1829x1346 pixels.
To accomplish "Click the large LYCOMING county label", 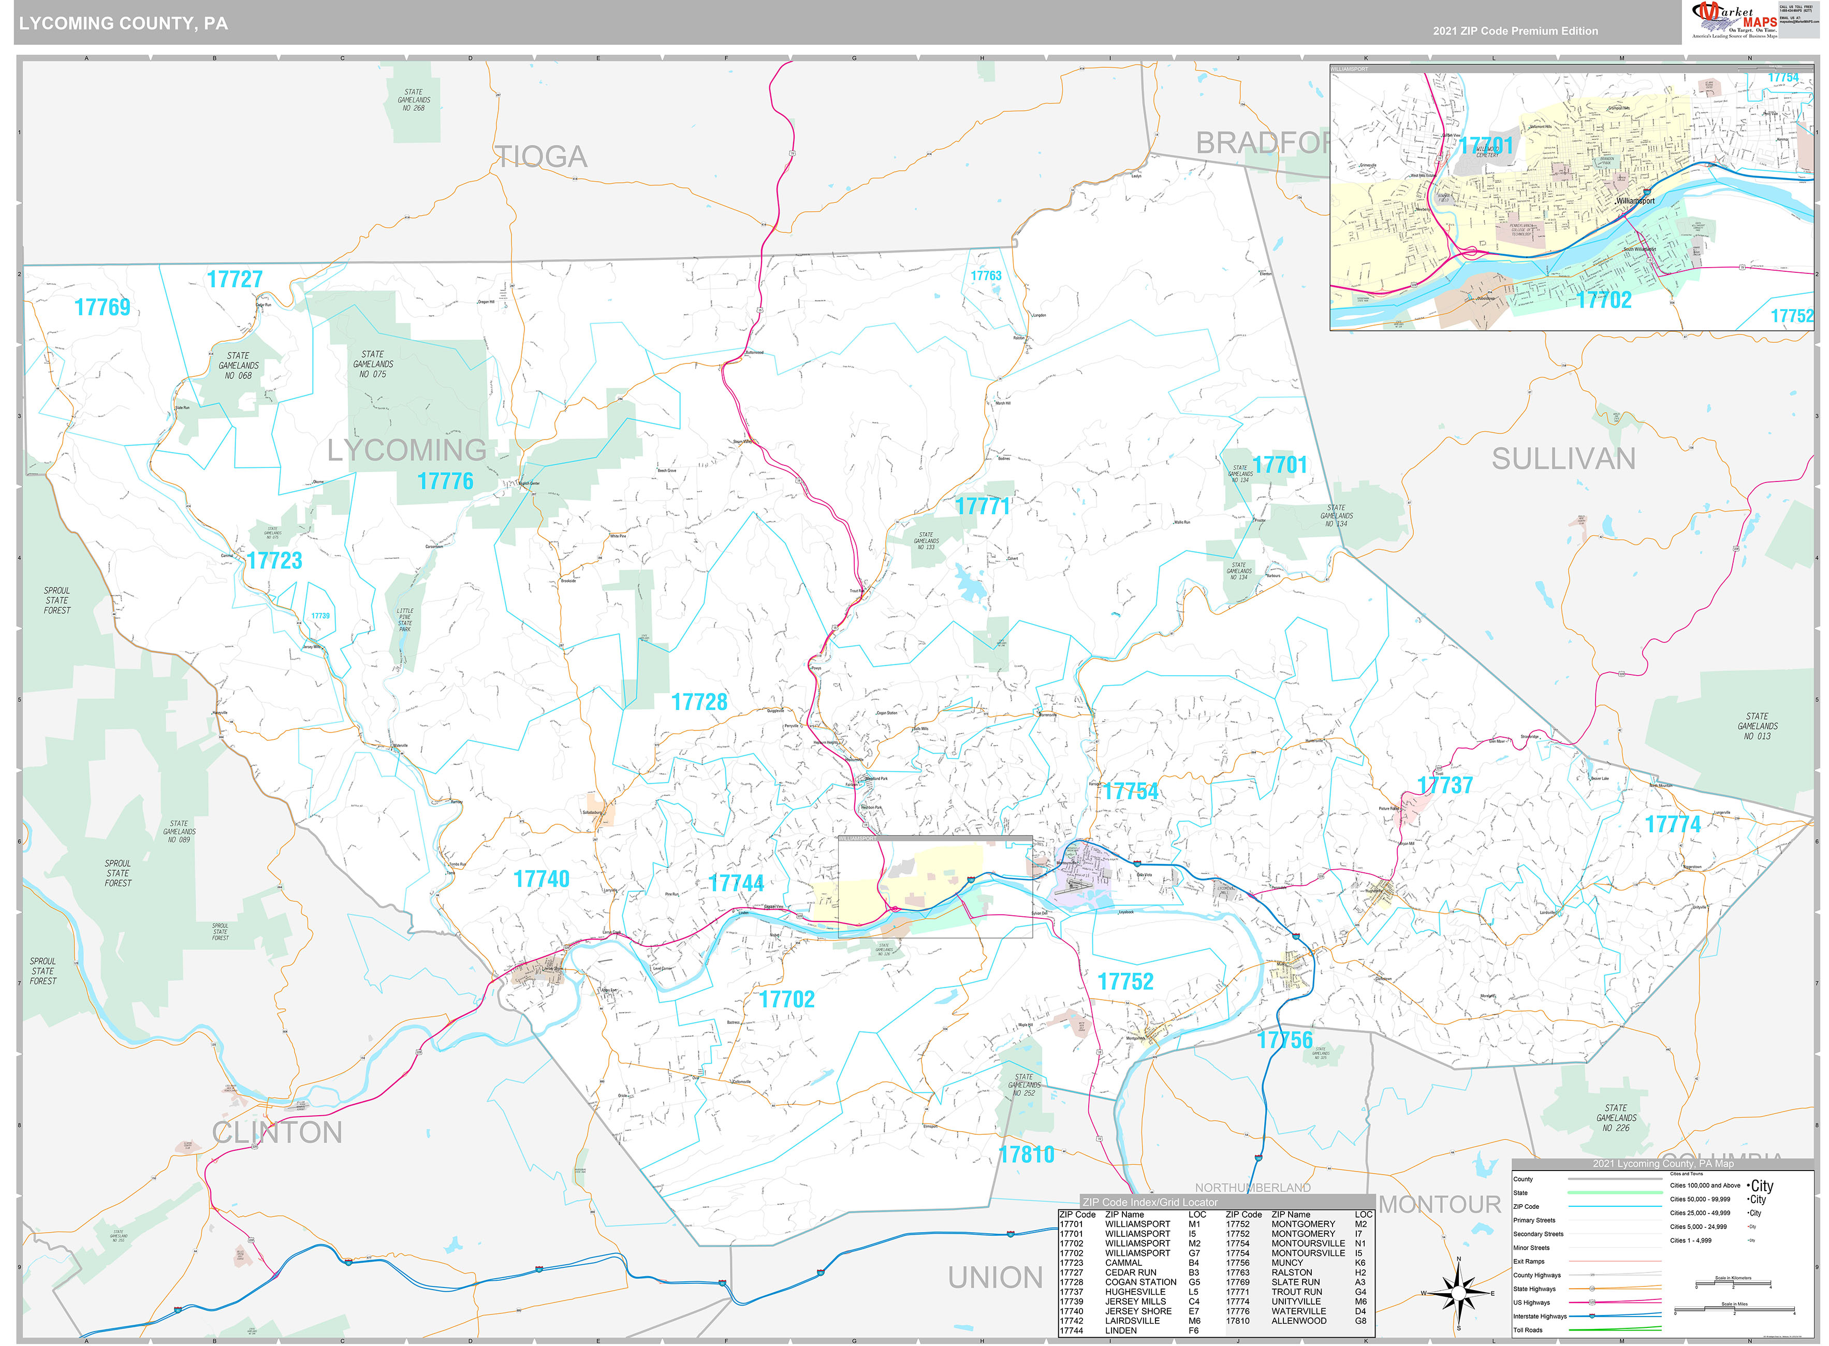I will [x=406, y=450].
